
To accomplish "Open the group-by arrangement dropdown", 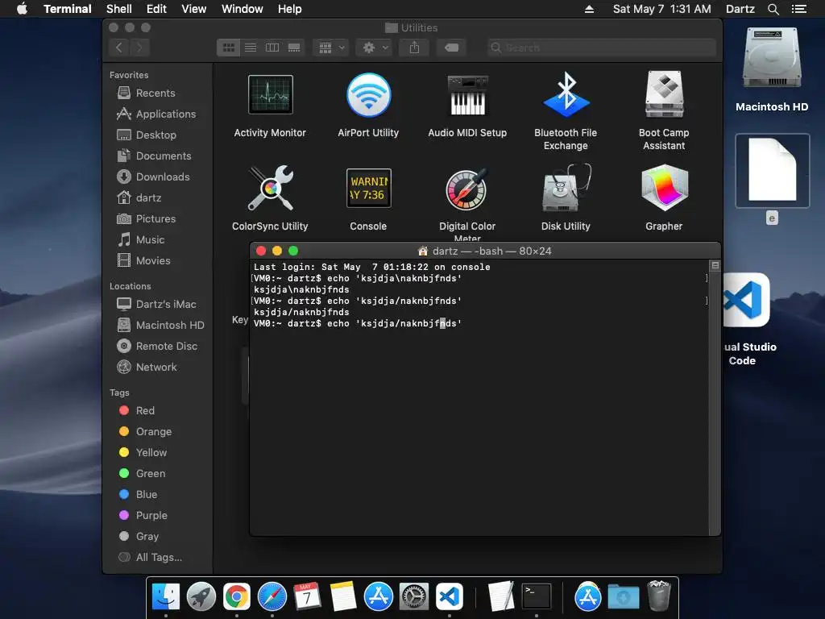I will coord(330,48).
